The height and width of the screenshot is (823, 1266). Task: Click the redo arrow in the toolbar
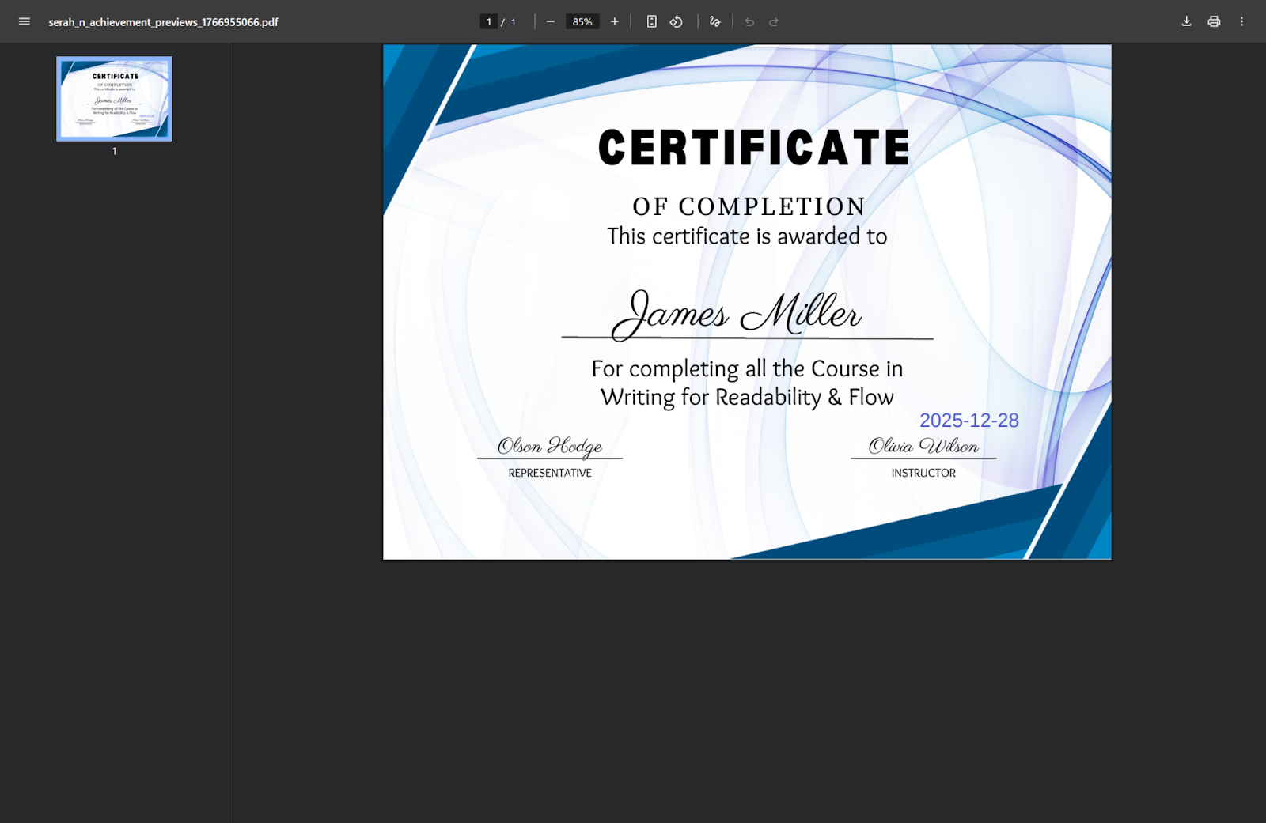[x=774, y=22]
